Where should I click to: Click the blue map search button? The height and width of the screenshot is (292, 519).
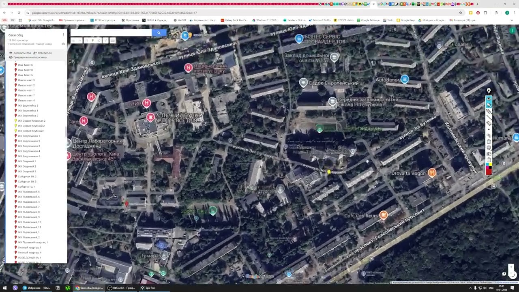click(x=159, y=33)
